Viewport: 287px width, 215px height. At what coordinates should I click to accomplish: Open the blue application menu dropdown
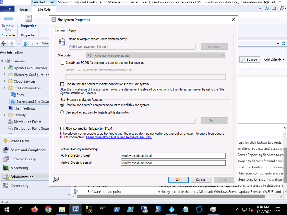click(x=7, y=9)
